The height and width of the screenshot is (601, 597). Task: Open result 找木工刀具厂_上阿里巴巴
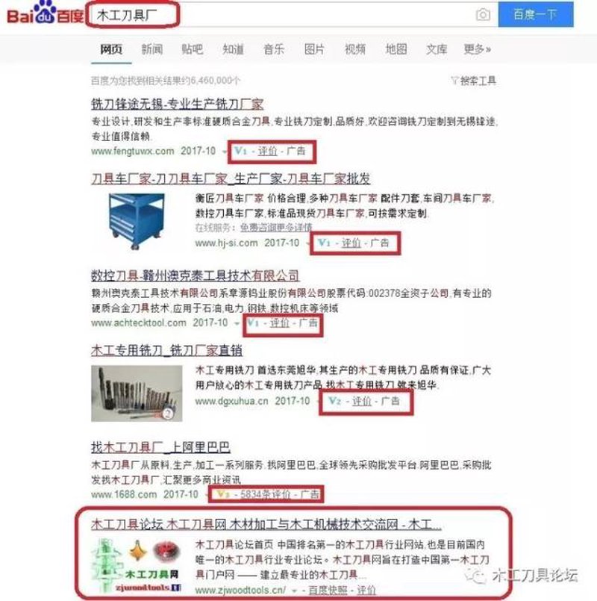coord(160,447)
